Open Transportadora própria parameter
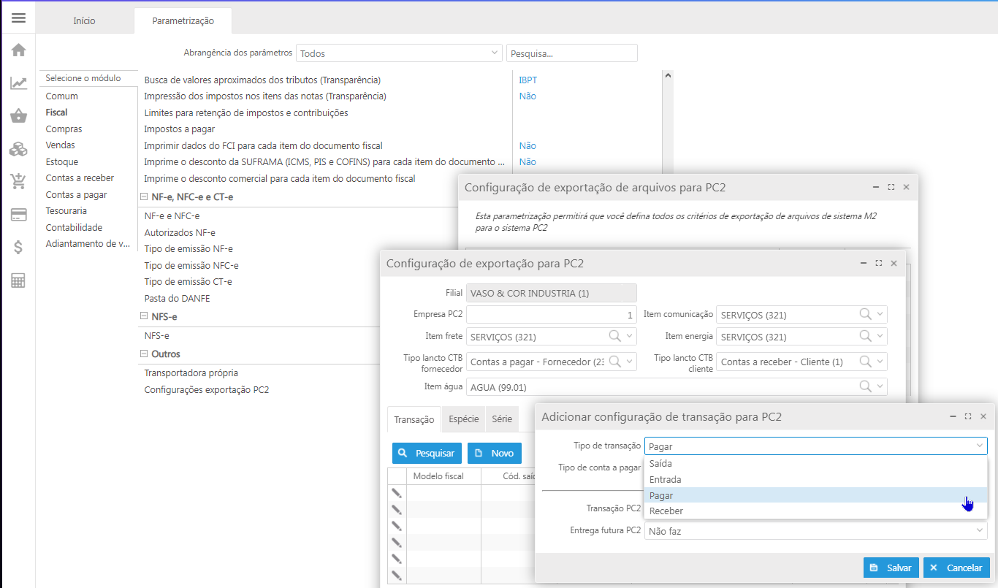The image size is (998, 588). point(191,373)
